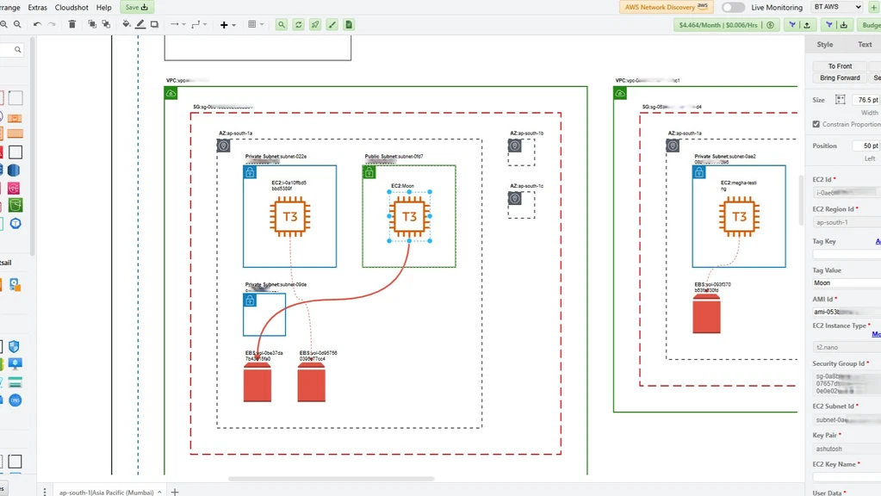Viewport: 881px width, 496px height.
Task: Edit the Left position field 50 pt
Action: coord(866,146)
